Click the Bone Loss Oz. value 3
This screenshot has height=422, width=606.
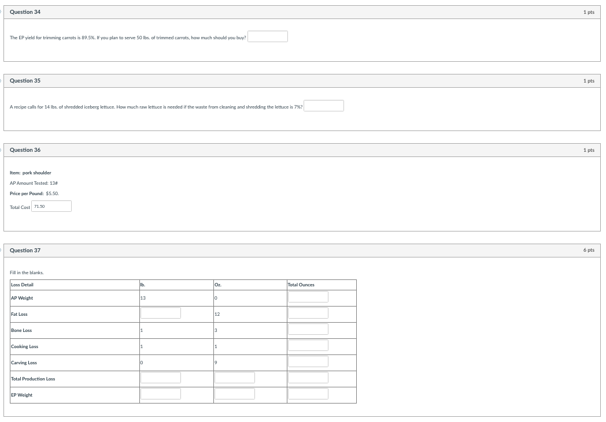click(216, 331)
